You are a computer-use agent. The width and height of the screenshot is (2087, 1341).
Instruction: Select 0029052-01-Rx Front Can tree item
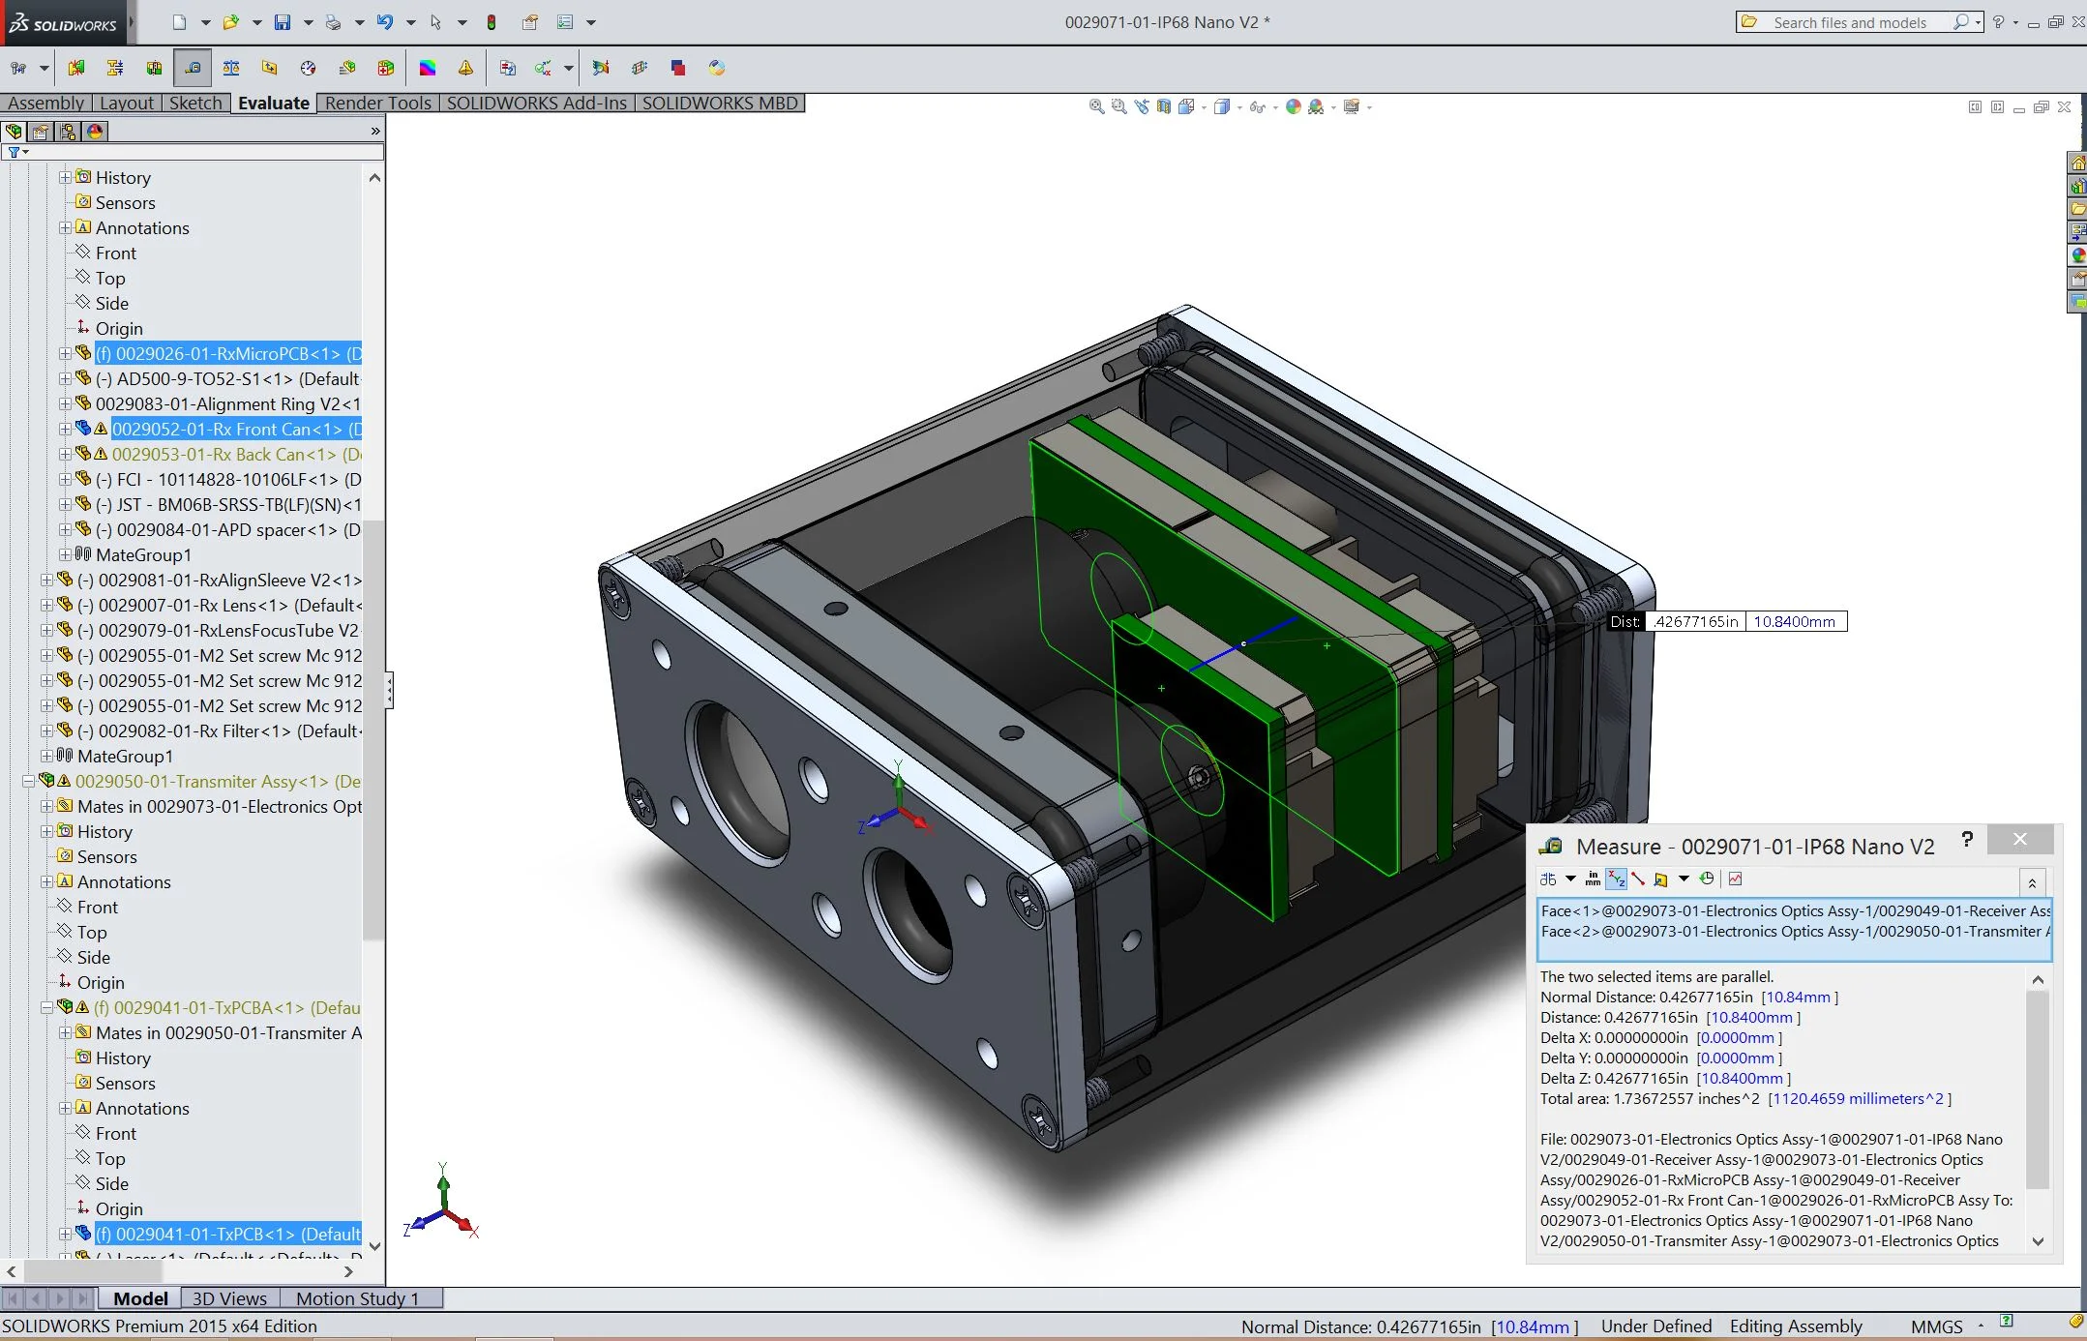pos(236,429)
